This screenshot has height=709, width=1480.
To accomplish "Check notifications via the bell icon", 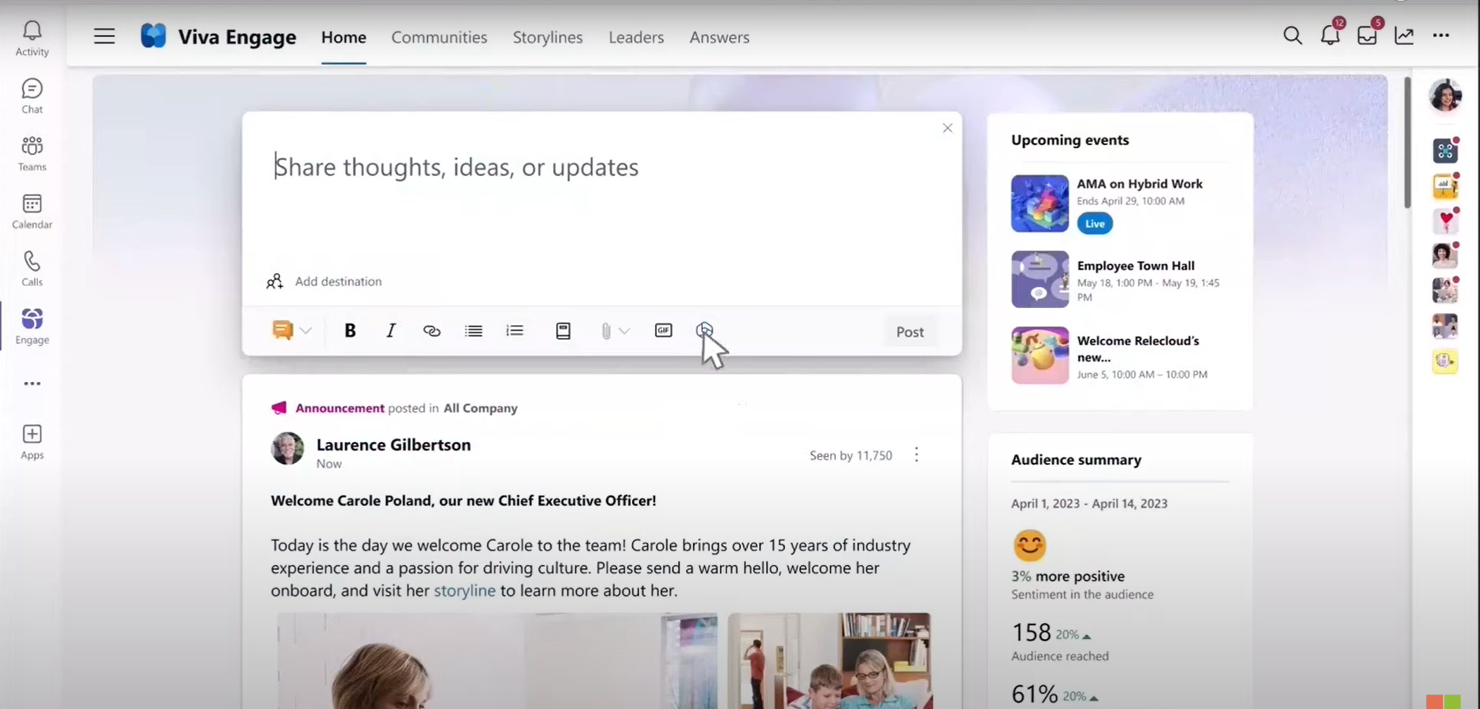I will [x=1330, y=35].
